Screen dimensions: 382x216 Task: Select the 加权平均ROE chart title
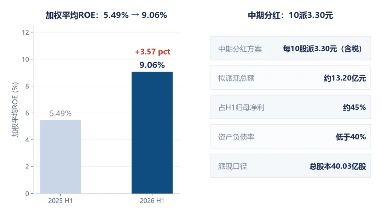pos(106,15)
